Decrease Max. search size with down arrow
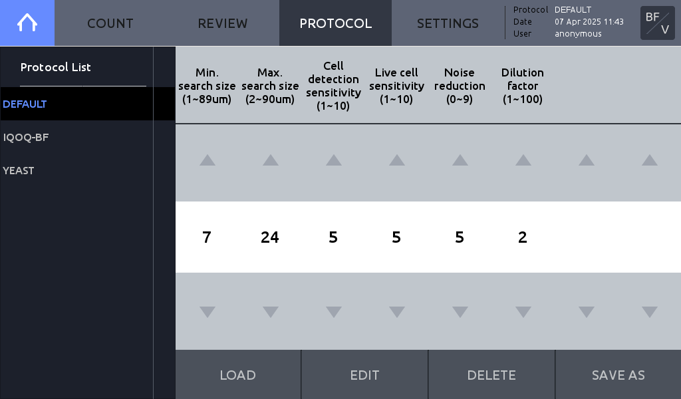The image size is (681, 399). [x=271, y=312]
